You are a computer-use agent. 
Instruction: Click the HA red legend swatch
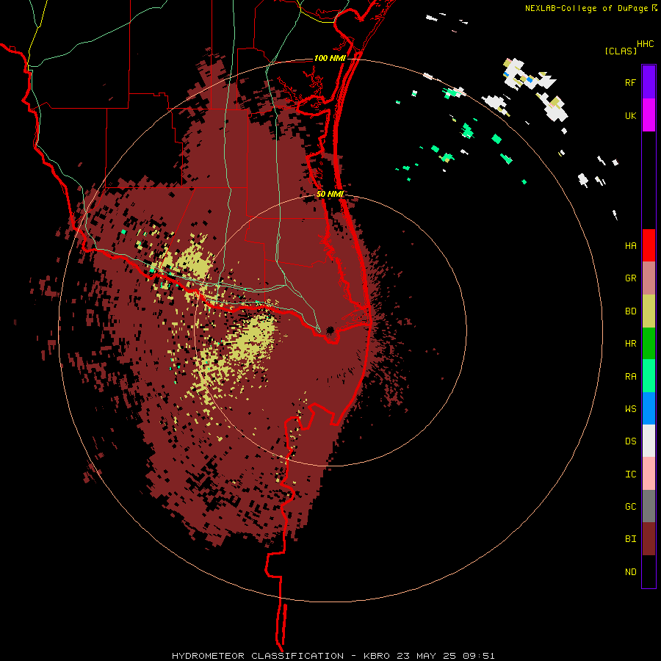click(649, 245)
